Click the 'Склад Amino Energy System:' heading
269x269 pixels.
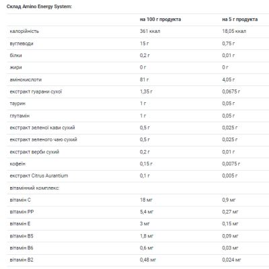tap(39, 7)
